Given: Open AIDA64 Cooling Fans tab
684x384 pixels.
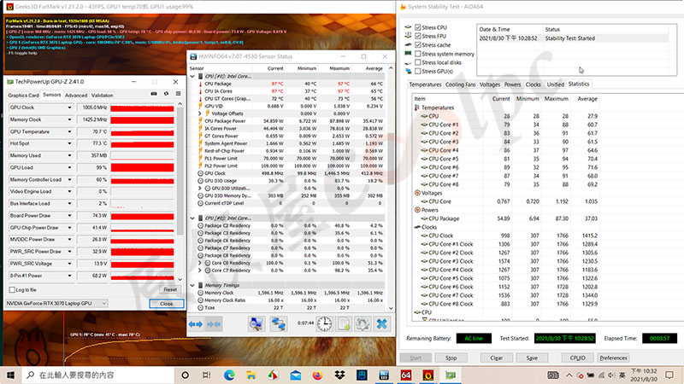Looking at the screenshot, I should click(x=460, y=84).
